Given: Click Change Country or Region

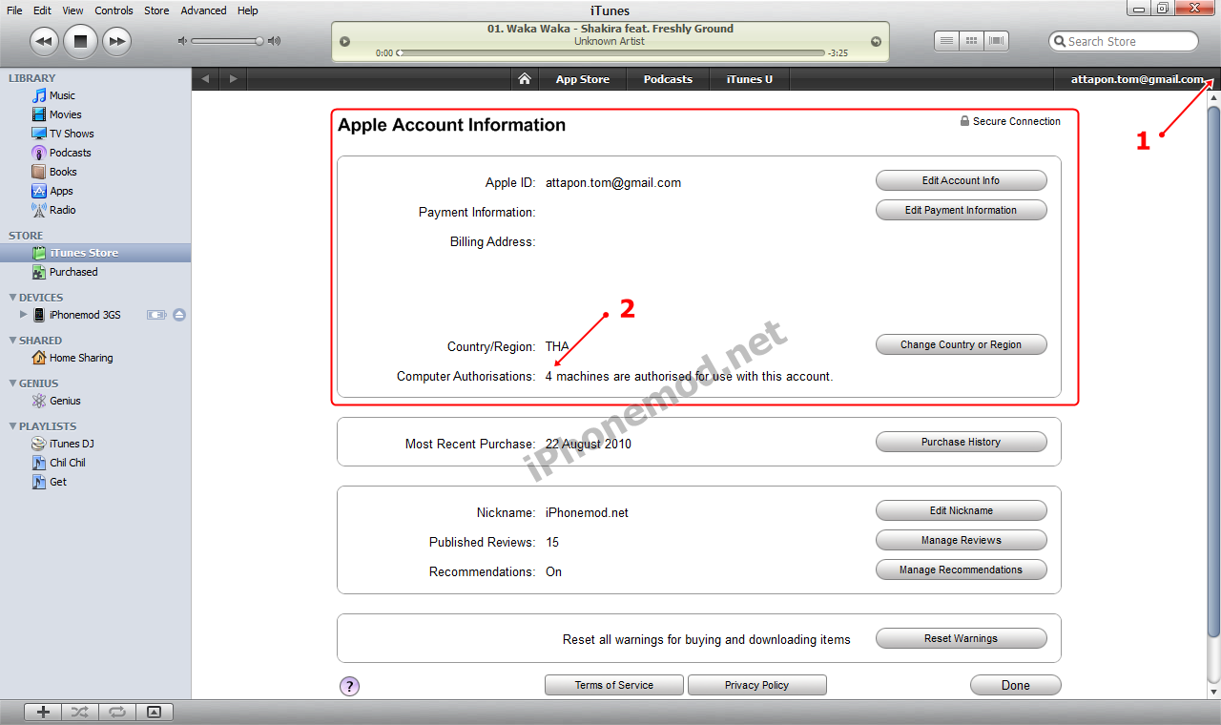Looking at the screenshot, I should 961,344.
